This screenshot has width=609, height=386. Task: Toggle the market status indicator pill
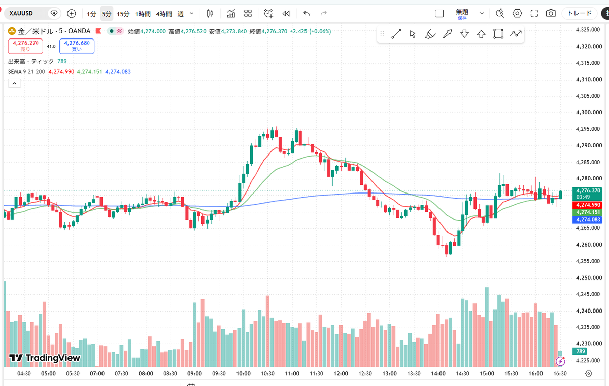click(x=116, y=31)
